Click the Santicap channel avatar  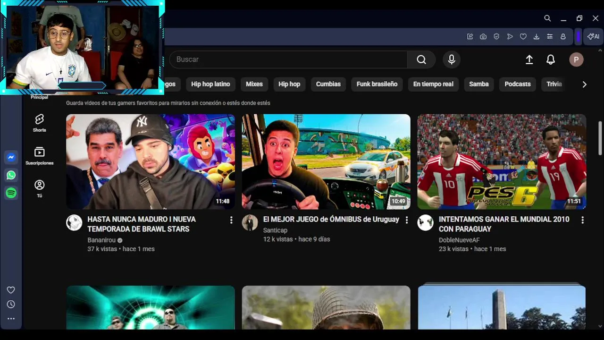pyautogui.click(x=250, y=223)
